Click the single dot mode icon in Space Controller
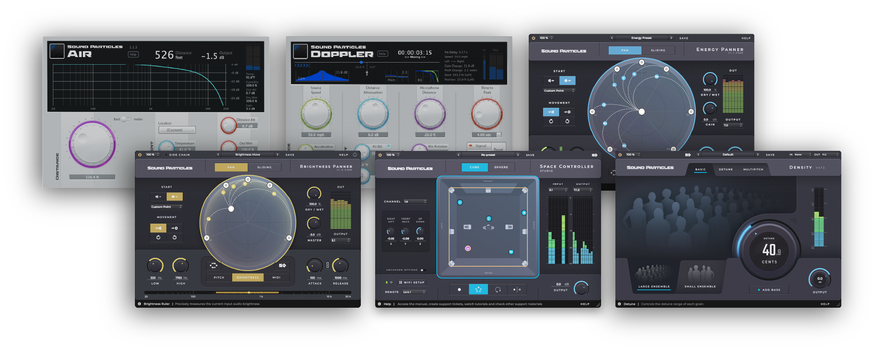The height and width of the screenshot is (350, 876). click(x=459, y=290)
